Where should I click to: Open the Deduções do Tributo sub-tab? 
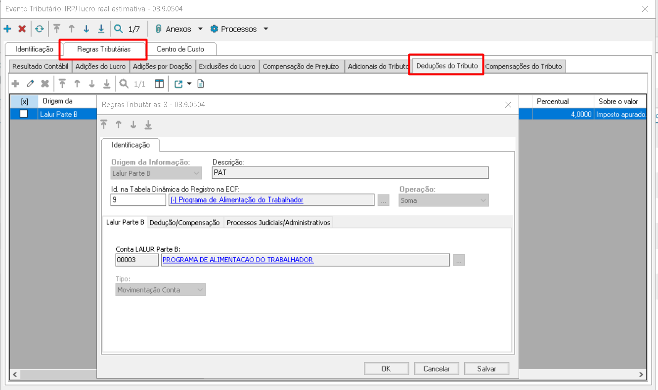point(447,66)
